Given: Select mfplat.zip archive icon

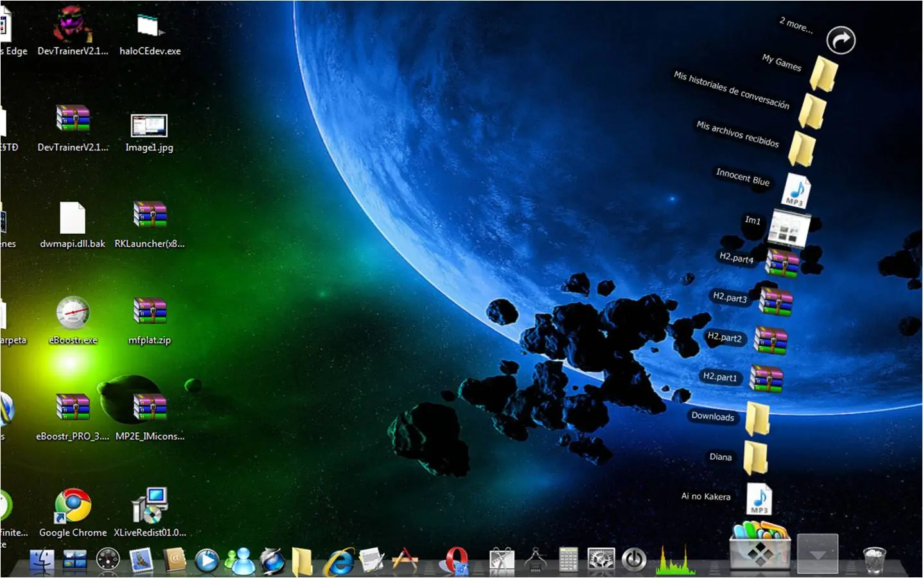Looking at the screenshot, I should [x=150, y=311].
